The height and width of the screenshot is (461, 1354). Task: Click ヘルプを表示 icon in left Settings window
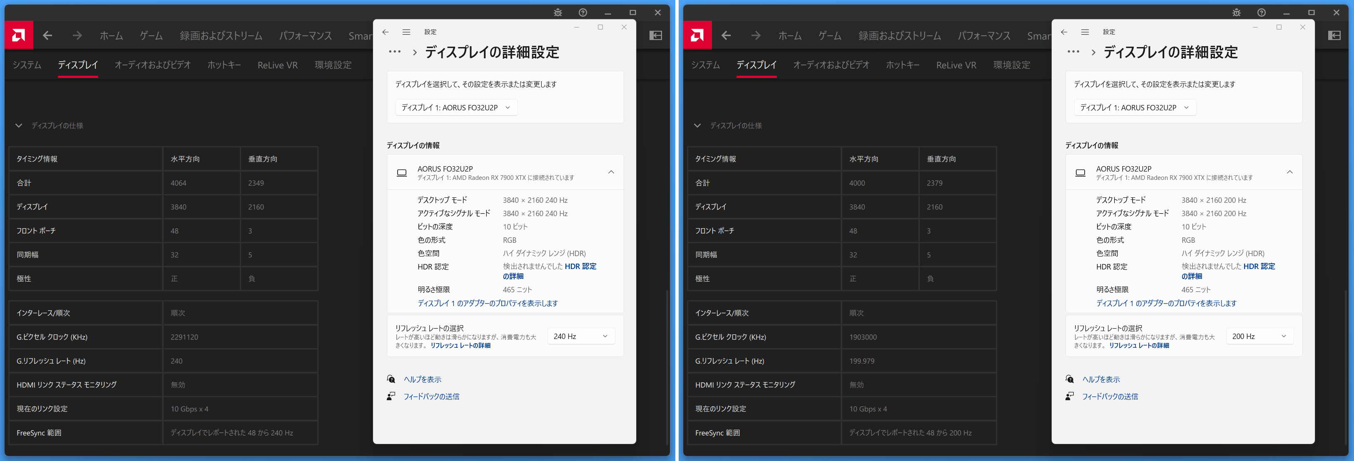391,379
